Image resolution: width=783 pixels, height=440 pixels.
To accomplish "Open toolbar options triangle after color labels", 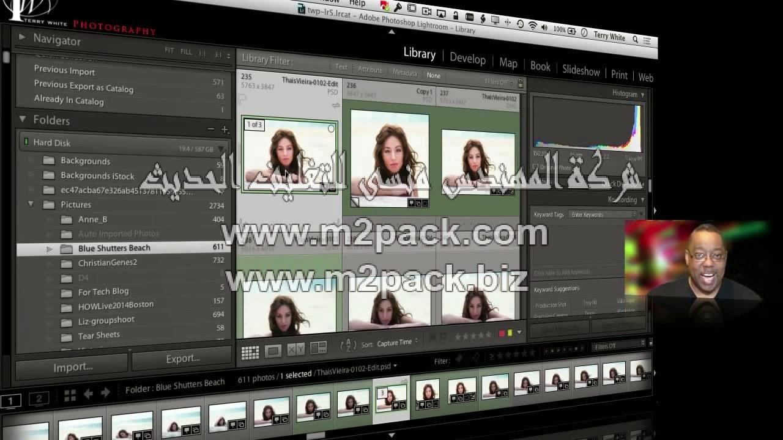I will 519,332.
